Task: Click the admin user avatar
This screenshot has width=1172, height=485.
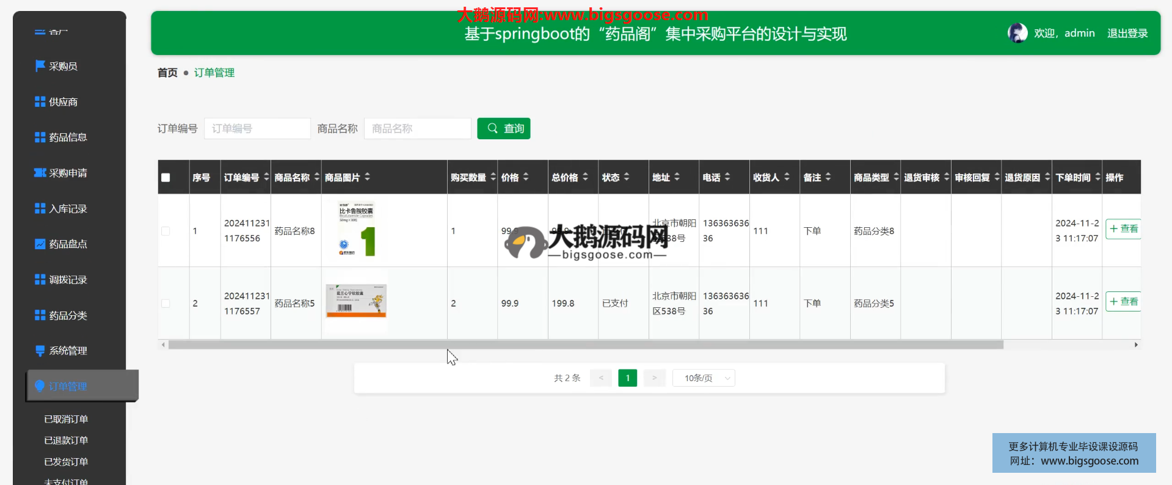Action: click(1017, 33)
